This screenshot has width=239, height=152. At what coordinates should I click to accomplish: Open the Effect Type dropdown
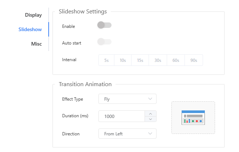127,99
